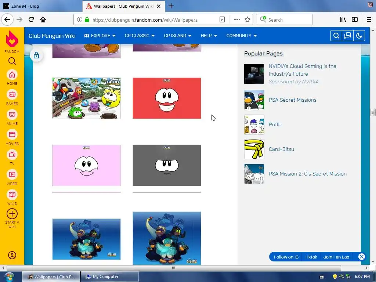Open the puffle party scene wallpaper
376x282 pixels.
point(86,98)
